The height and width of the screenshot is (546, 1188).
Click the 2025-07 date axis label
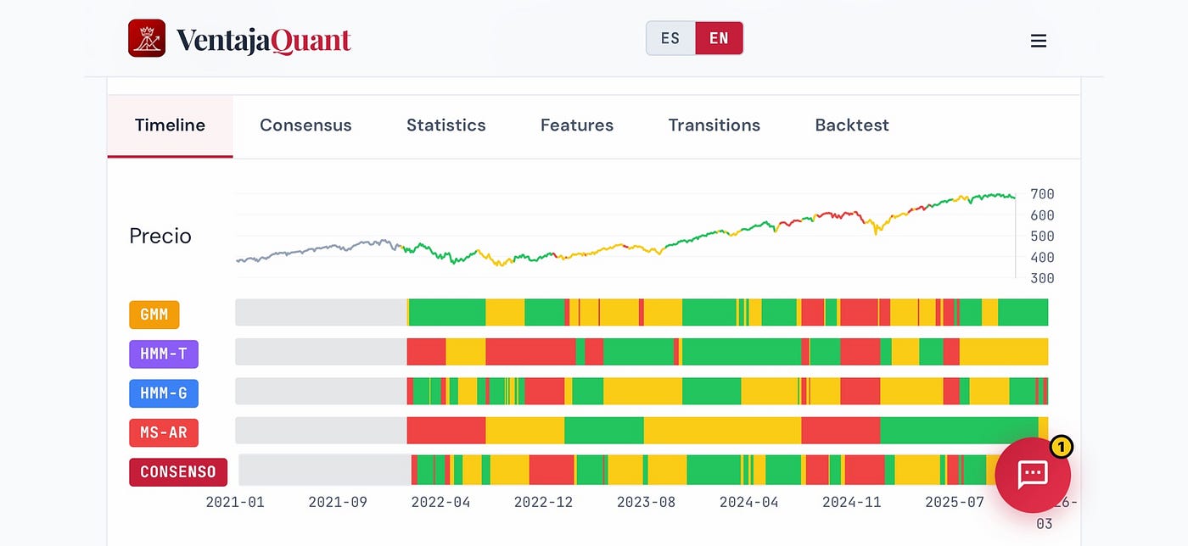click(x=954, y=502)
